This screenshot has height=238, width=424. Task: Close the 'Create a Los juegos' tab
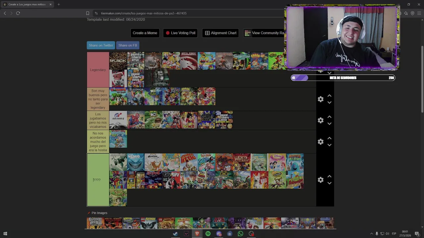[50, 4]
